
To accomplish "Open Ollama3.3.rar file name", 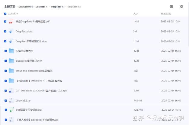I will (23, 100).
